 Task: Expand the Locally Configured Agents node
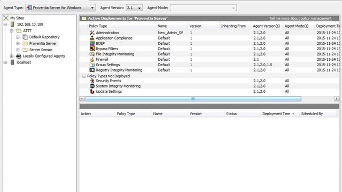coord(12,56)
